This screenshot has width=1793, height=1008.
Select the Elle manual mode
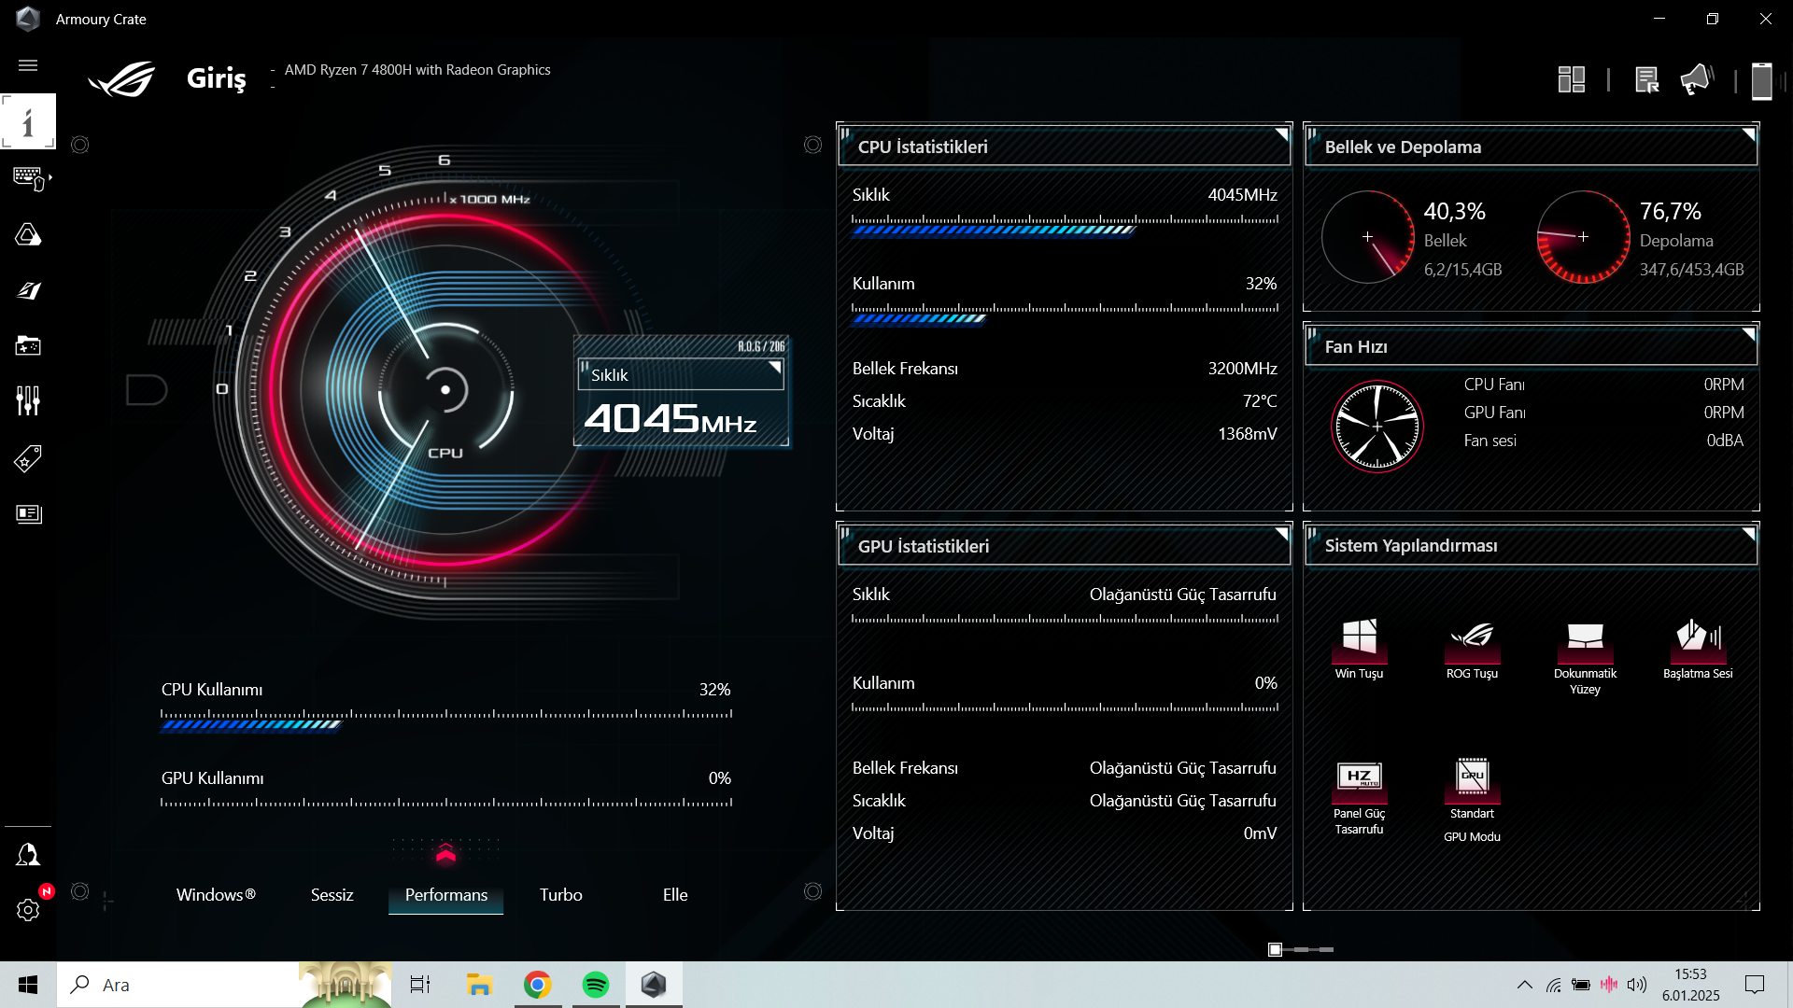coord(674,895)
